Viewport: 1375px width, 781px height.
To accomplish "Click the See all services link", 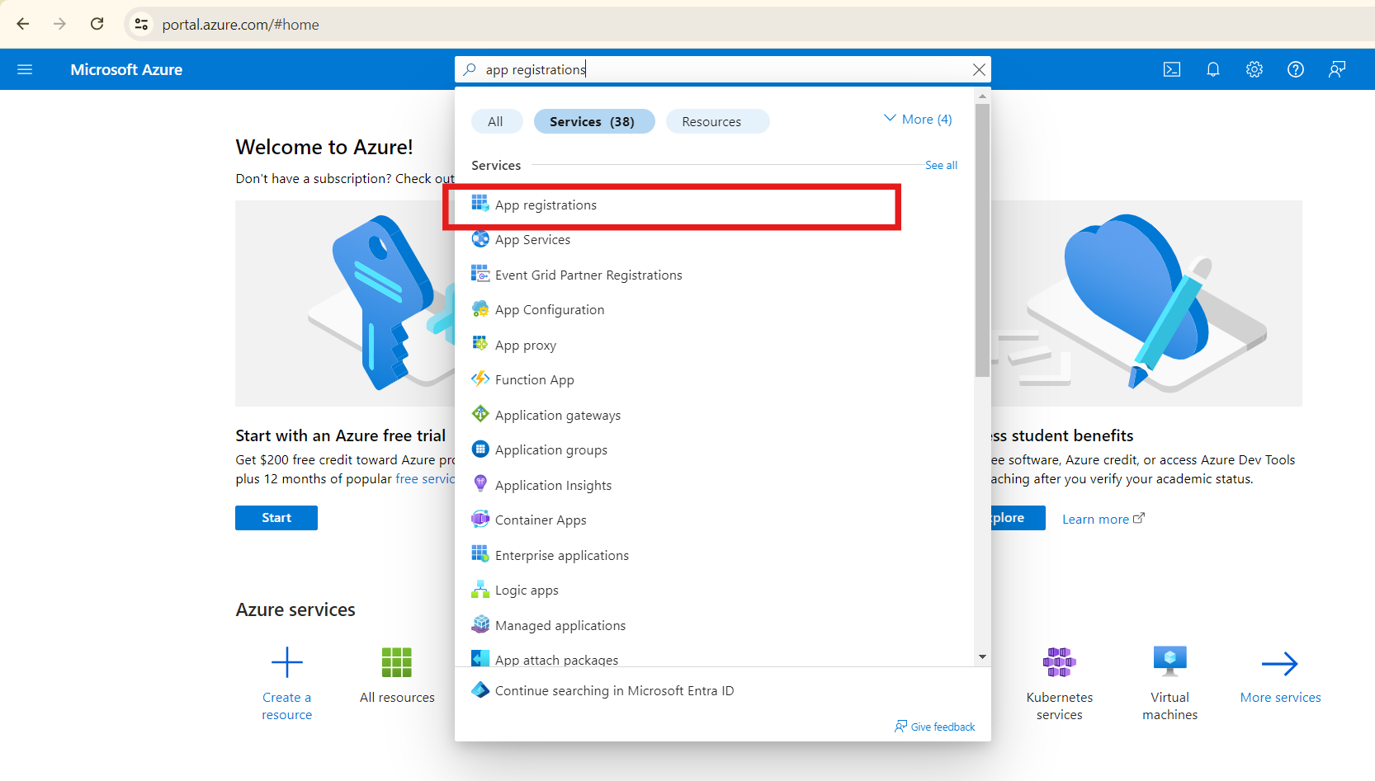I will (x=941, y=166).
